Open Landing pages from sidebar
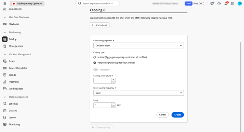 [x=16, y=89]
